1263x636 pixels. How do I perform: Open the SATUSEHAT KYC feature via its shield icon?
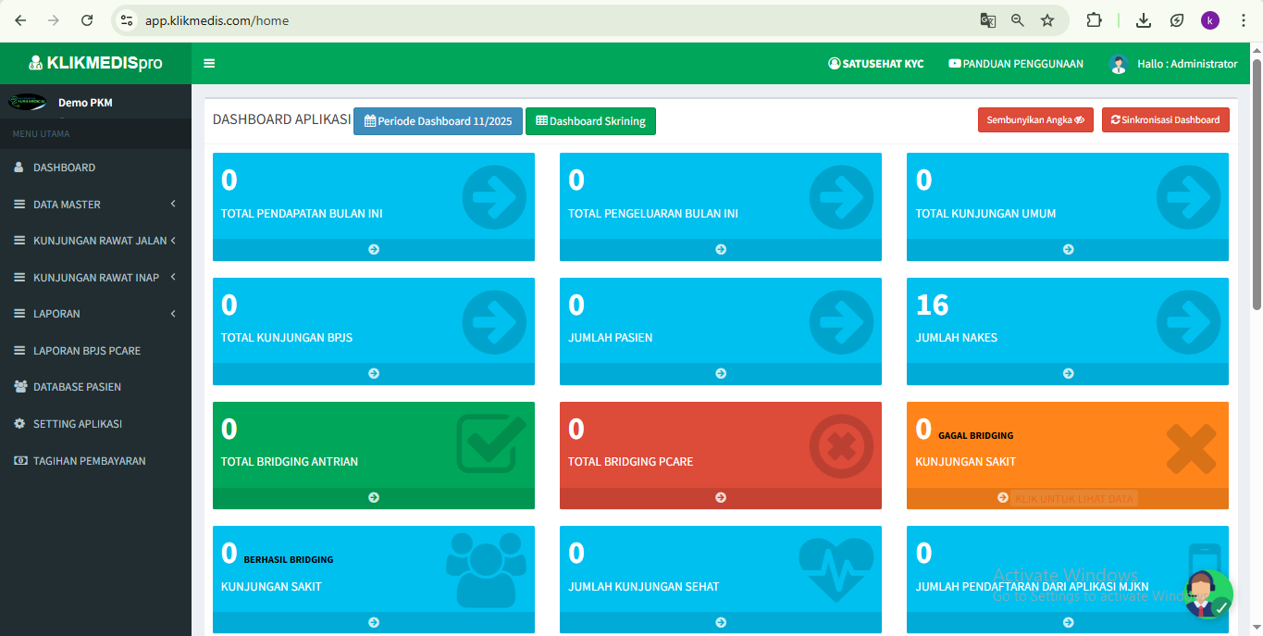pos(833,64)
